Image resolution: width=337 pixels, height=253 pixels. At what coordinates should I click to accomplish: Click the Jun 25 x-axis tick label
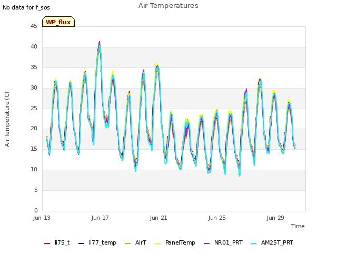(217, 218)
